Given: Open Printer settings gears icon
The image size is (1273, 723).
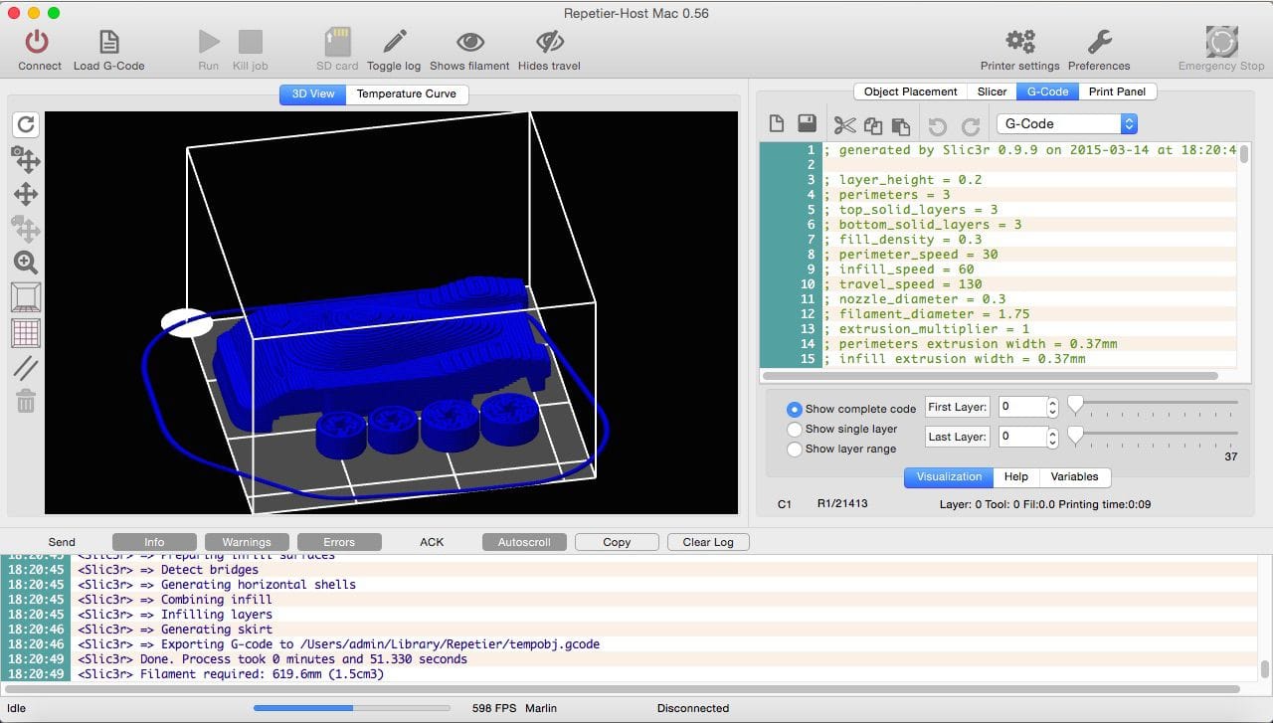Looking at the screenshot, I should [1020, 42].
